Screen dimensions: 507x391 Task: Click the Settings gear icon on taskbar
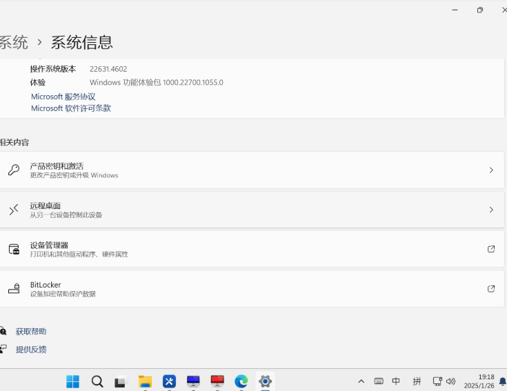[265, 381]
